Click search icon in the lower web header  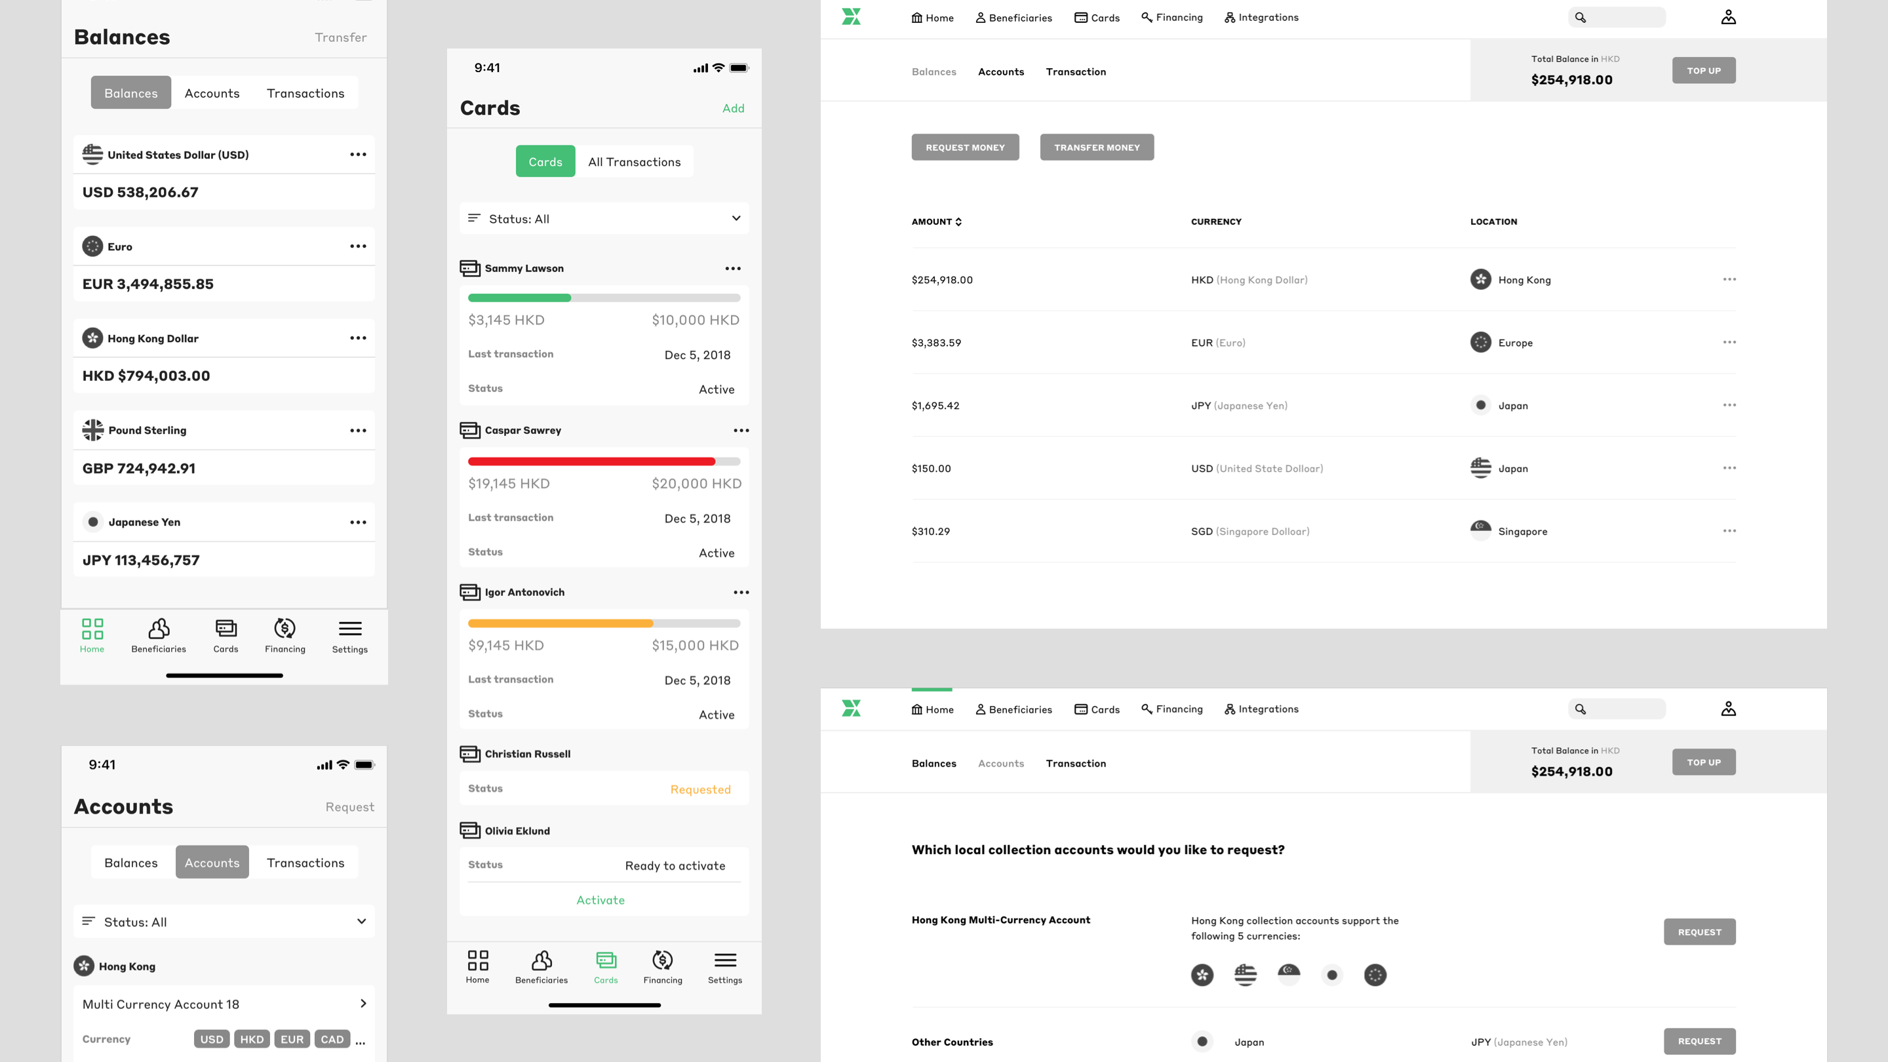click(x=1580, y=709)
